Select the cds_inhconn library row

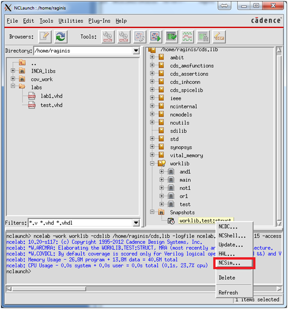coord(185,82)
